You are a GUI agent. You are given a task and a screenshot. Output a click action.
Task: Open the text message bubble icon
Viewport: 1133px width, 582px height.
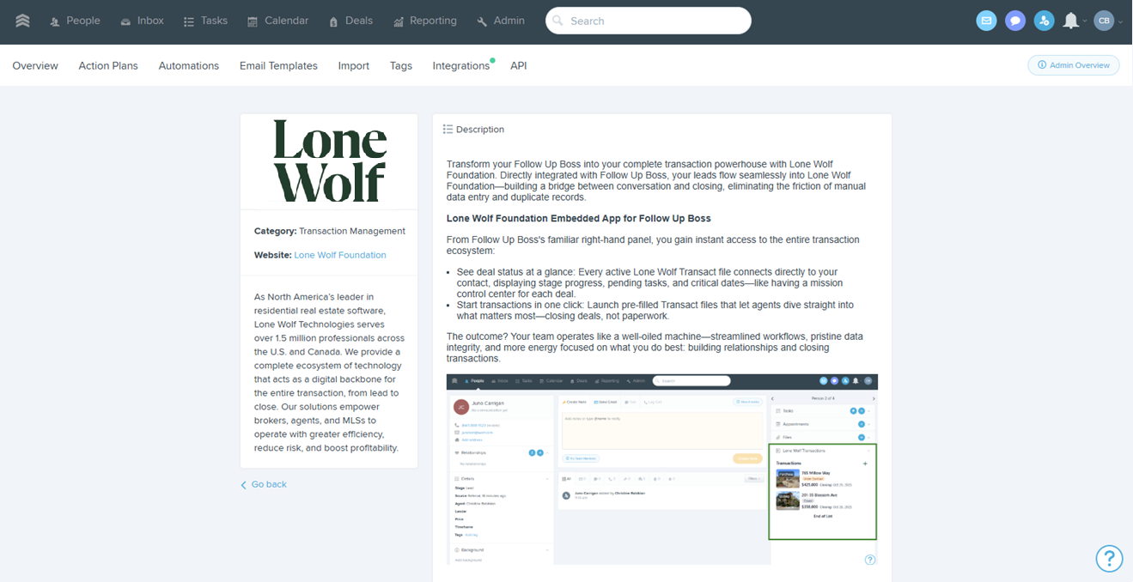pyautogui.click(x=1015, y=21)
